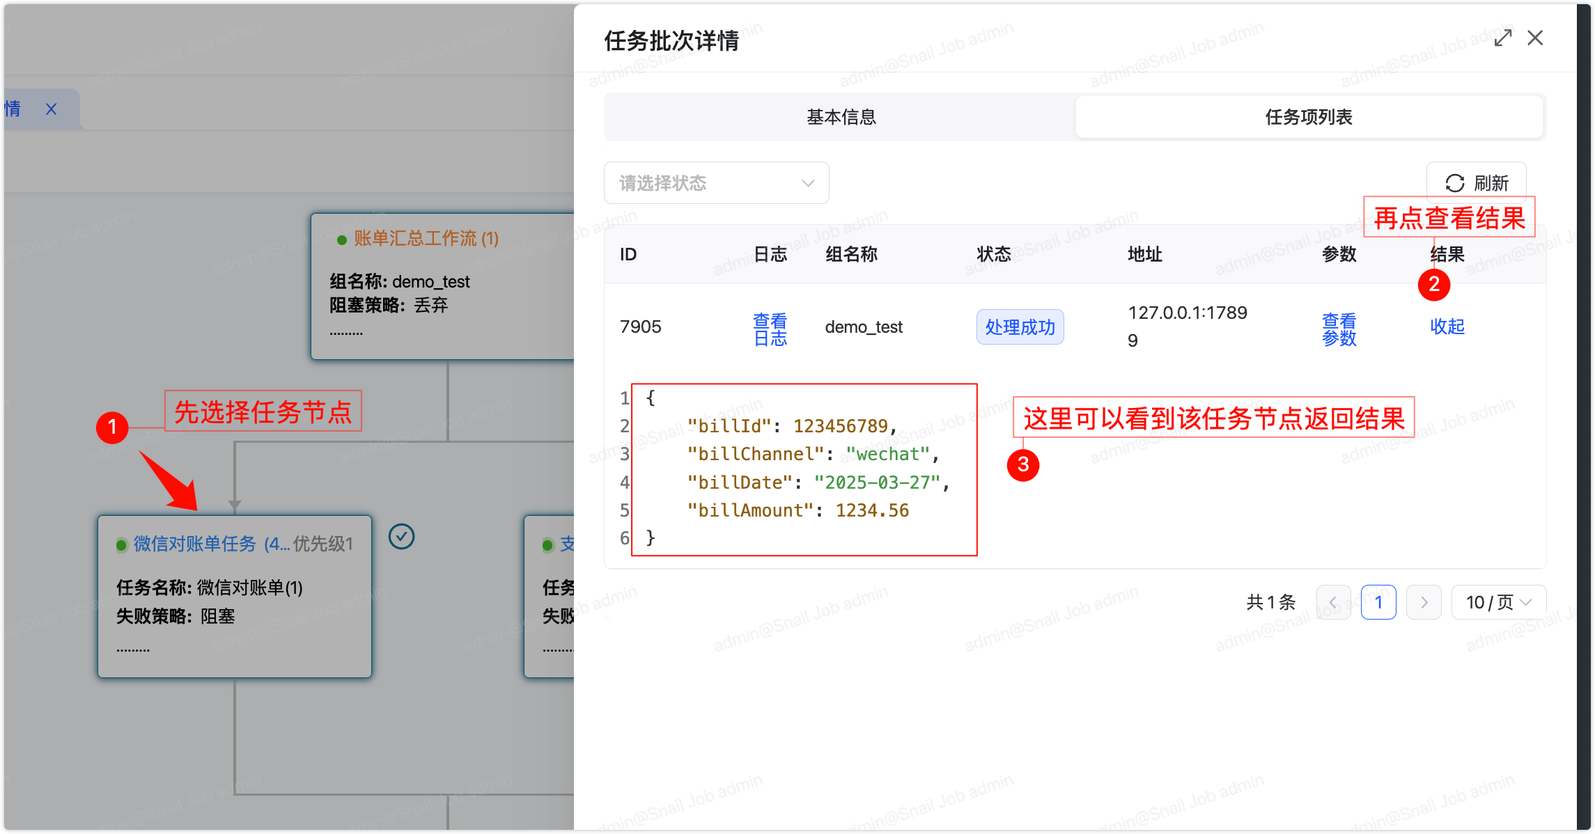Image resolution: width=1595 pixels, height=834 pixels.
Task: Go to next page arrow
Action: tap(1424, 602)
